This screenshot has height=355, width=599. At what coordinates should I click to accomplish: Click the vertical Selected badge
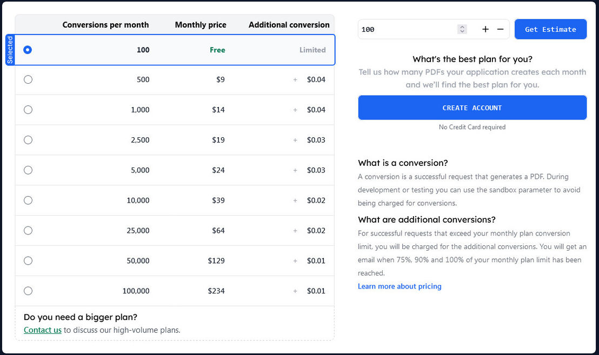[x=10, y=50]
